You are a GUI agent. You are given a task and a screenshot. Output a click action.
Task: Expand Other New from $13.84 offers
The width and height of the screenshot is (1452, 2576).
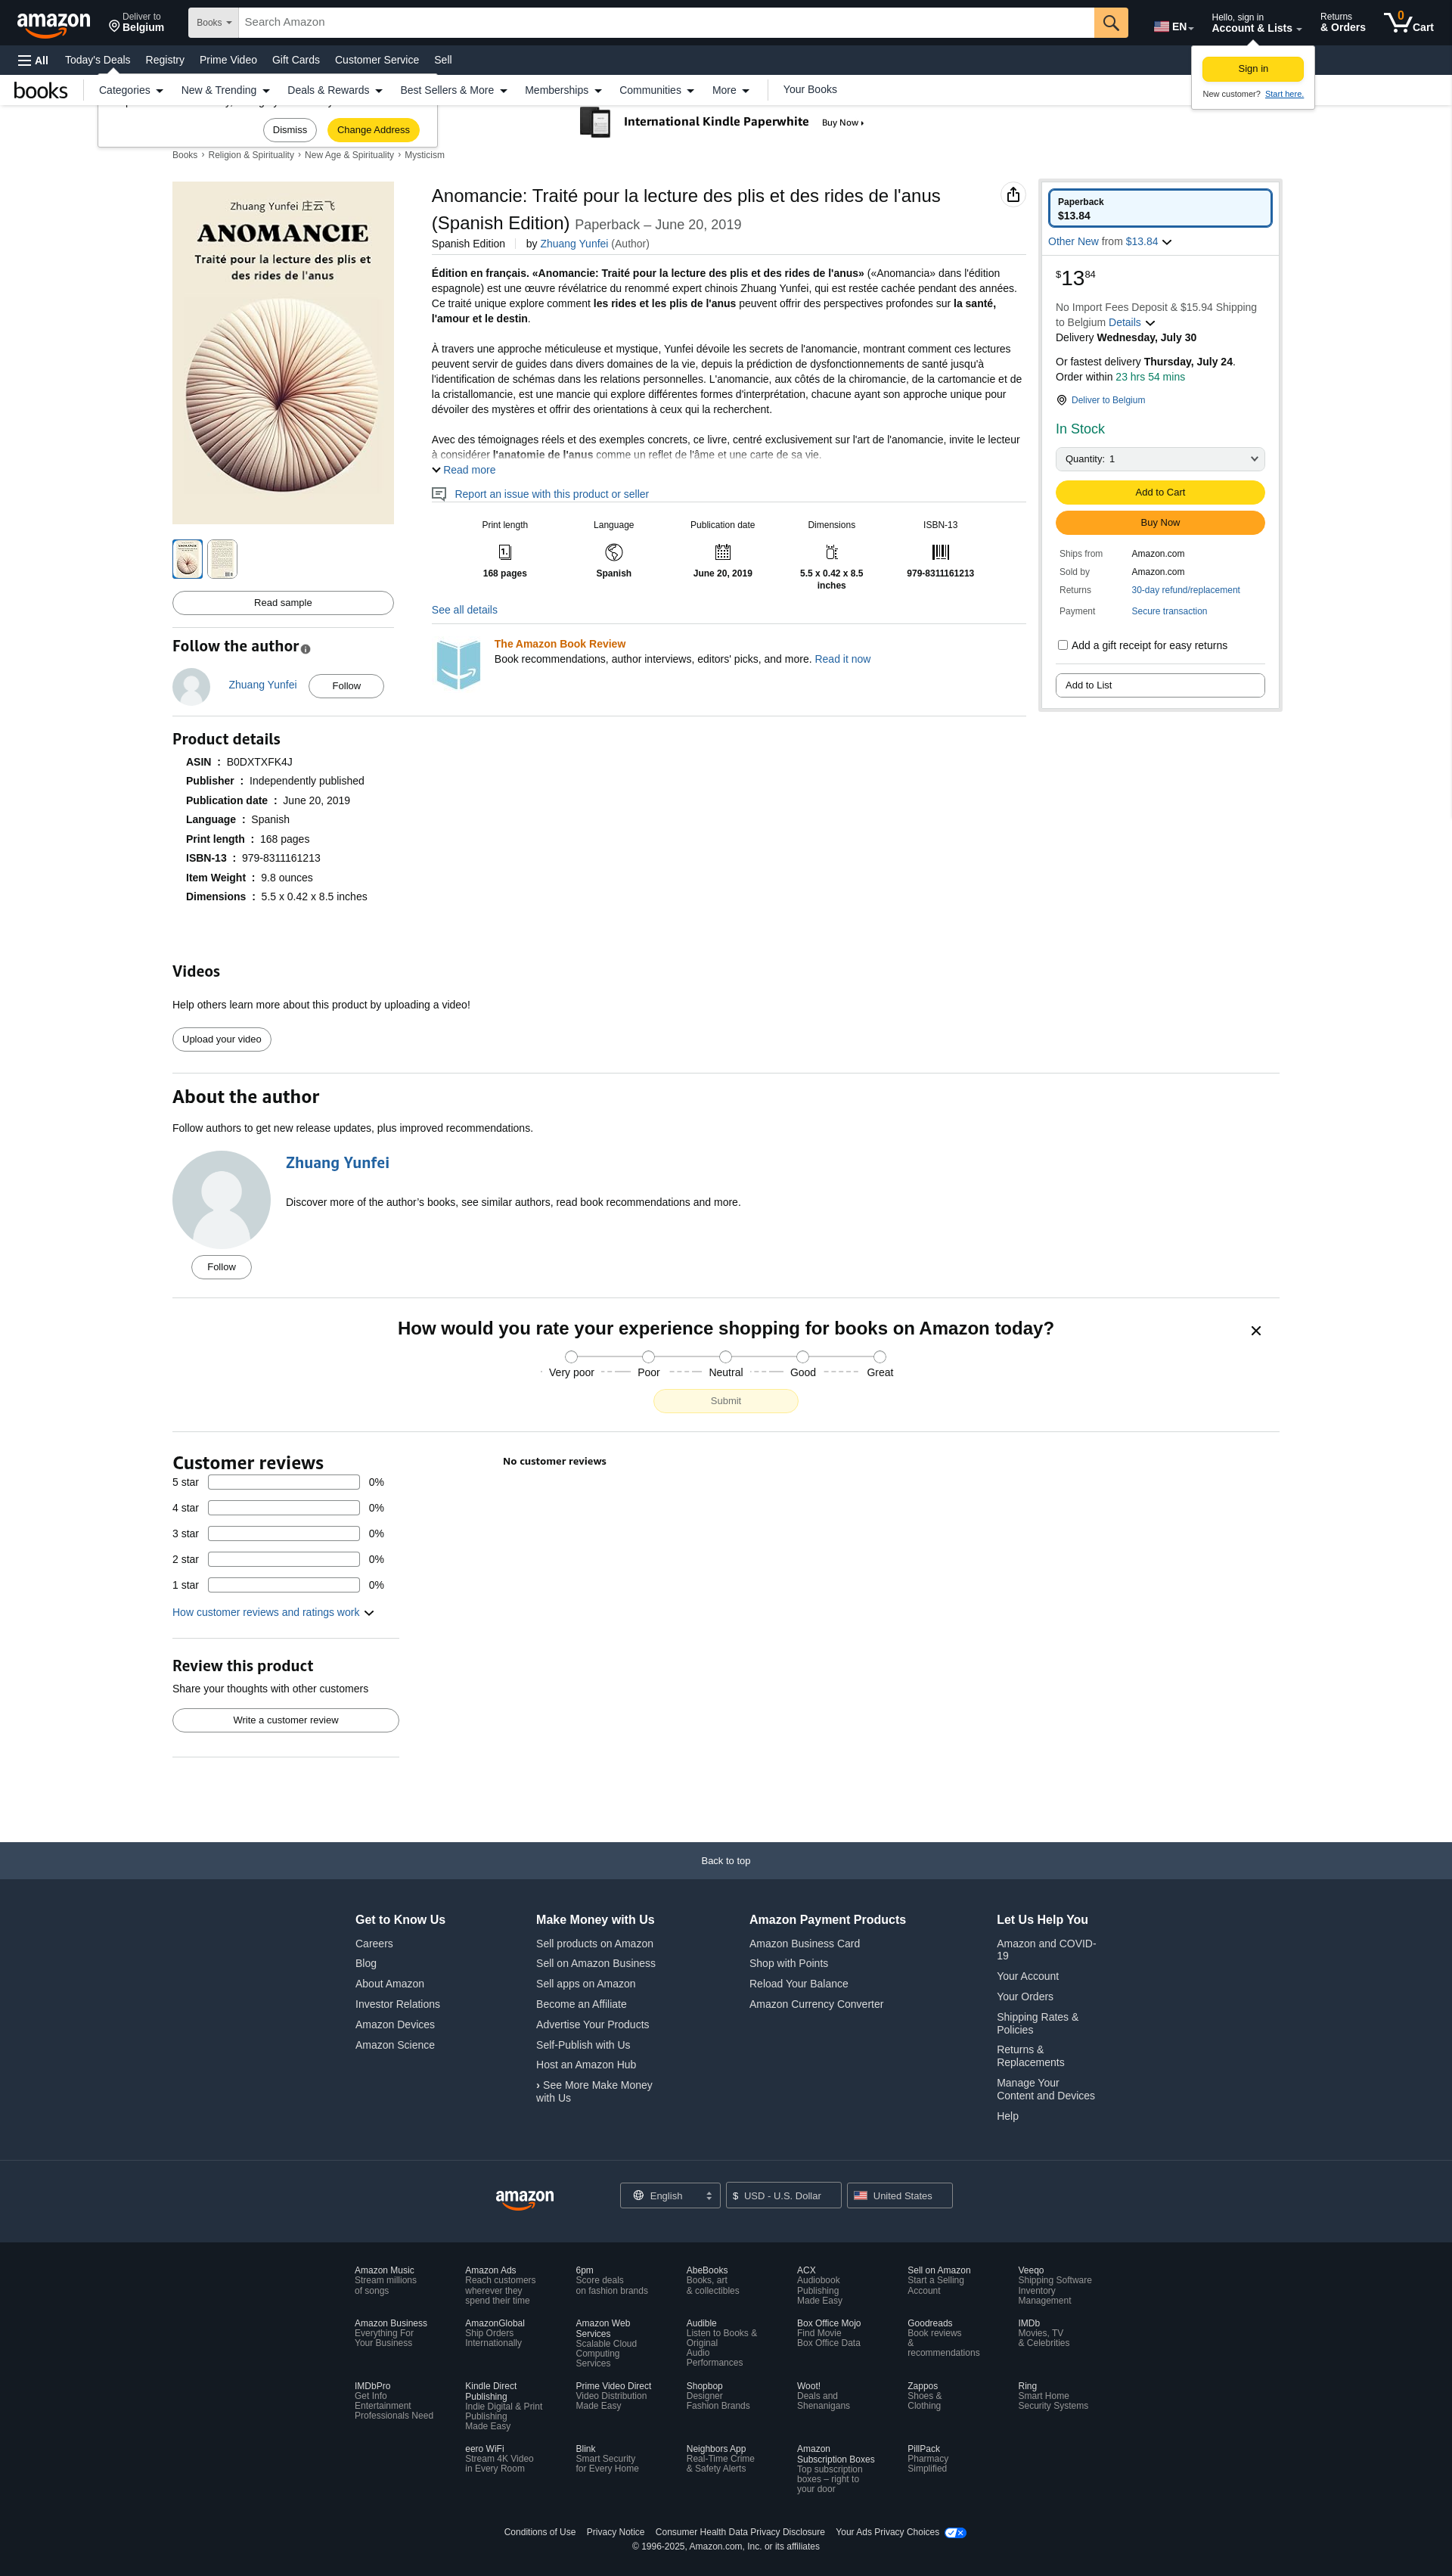[x=1109, y=242]
